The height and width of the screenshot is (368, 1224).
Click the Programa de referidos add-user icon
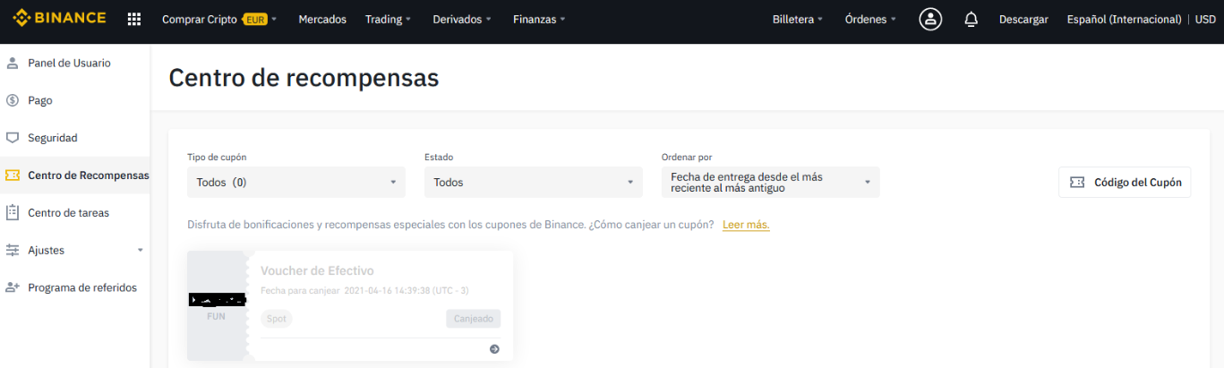click(x=13, y=287)
